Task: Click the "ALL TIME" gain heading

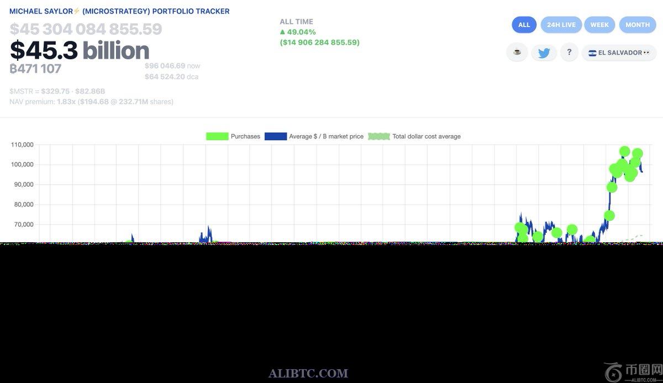Action: pyautogui.click(x=296, y=22)
